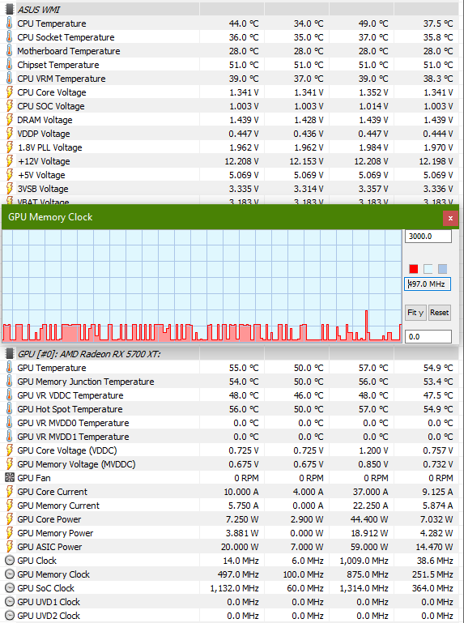Select the GPU [#0]: AMD Radeon RX 5700 XT header
The width and height of the screenshot is (464, 623).
(x=89, y=353)
